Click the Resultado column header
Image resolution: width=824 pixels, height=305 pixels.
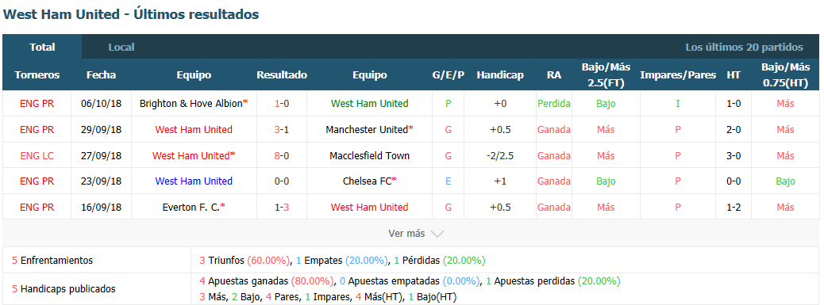click(282, 75)
